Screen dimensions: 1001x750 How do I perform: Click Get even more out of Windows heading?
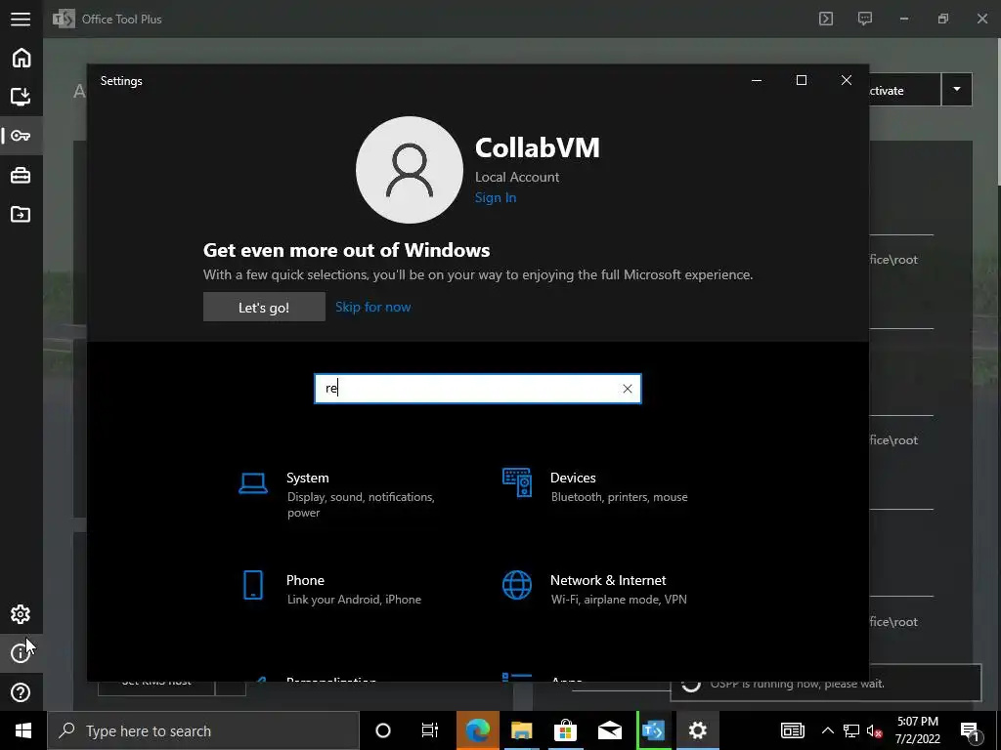(347, 250)
